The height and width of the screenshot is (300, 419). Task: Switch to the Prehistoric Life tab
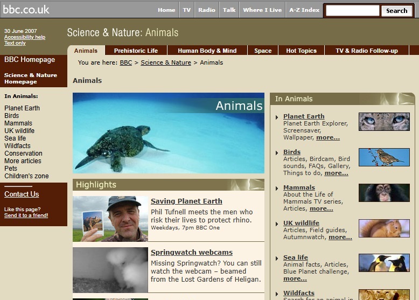tap(136, 51)
